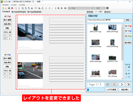Click the dark gray font color swatch
Viewport: 133px width, 102px height.
(108, 8)
